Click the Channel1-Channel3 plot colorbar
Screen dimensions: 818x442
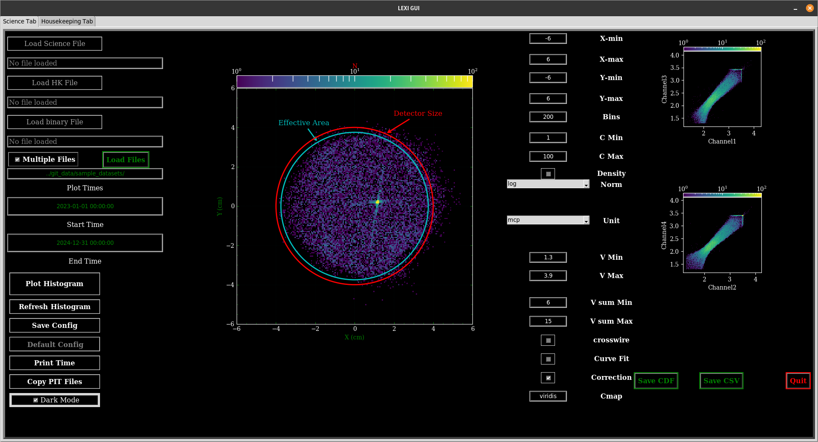pos(722,49)
